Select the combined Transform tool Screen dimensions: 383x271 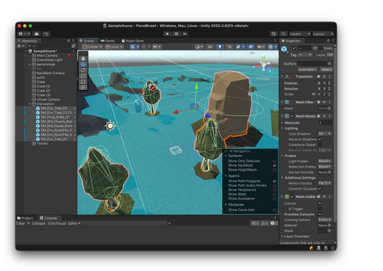(x=83, y=87)
